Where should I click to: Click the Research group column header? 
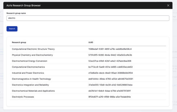[x=19, y=42]
